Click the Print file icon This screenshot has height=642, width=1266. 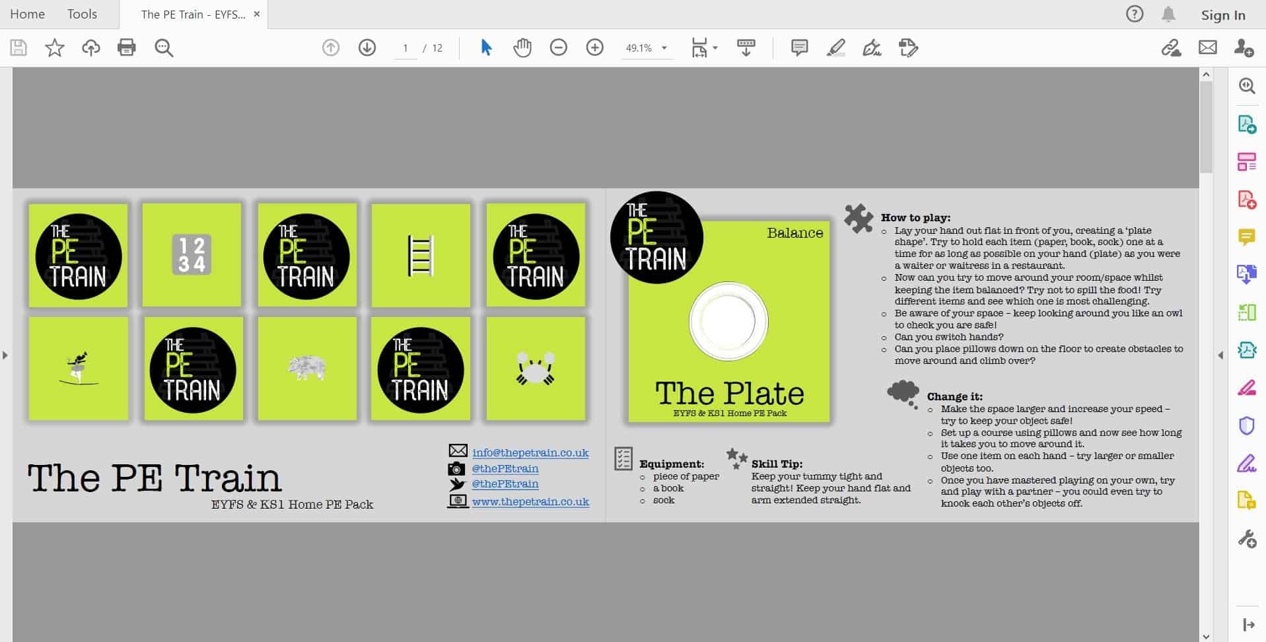coord(126,48)
